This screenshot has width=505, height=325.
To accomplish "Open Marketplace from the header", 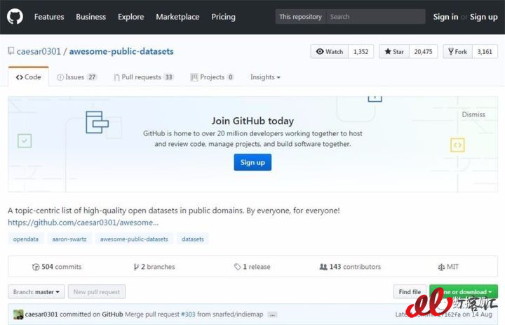I will click(177, 17).
